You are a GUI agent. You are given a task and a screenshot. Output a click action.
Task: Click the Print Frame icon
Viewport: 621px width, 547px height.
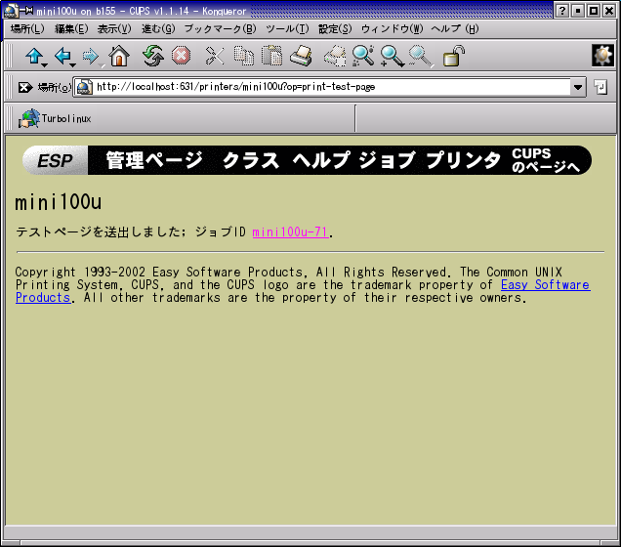point(335,56)
